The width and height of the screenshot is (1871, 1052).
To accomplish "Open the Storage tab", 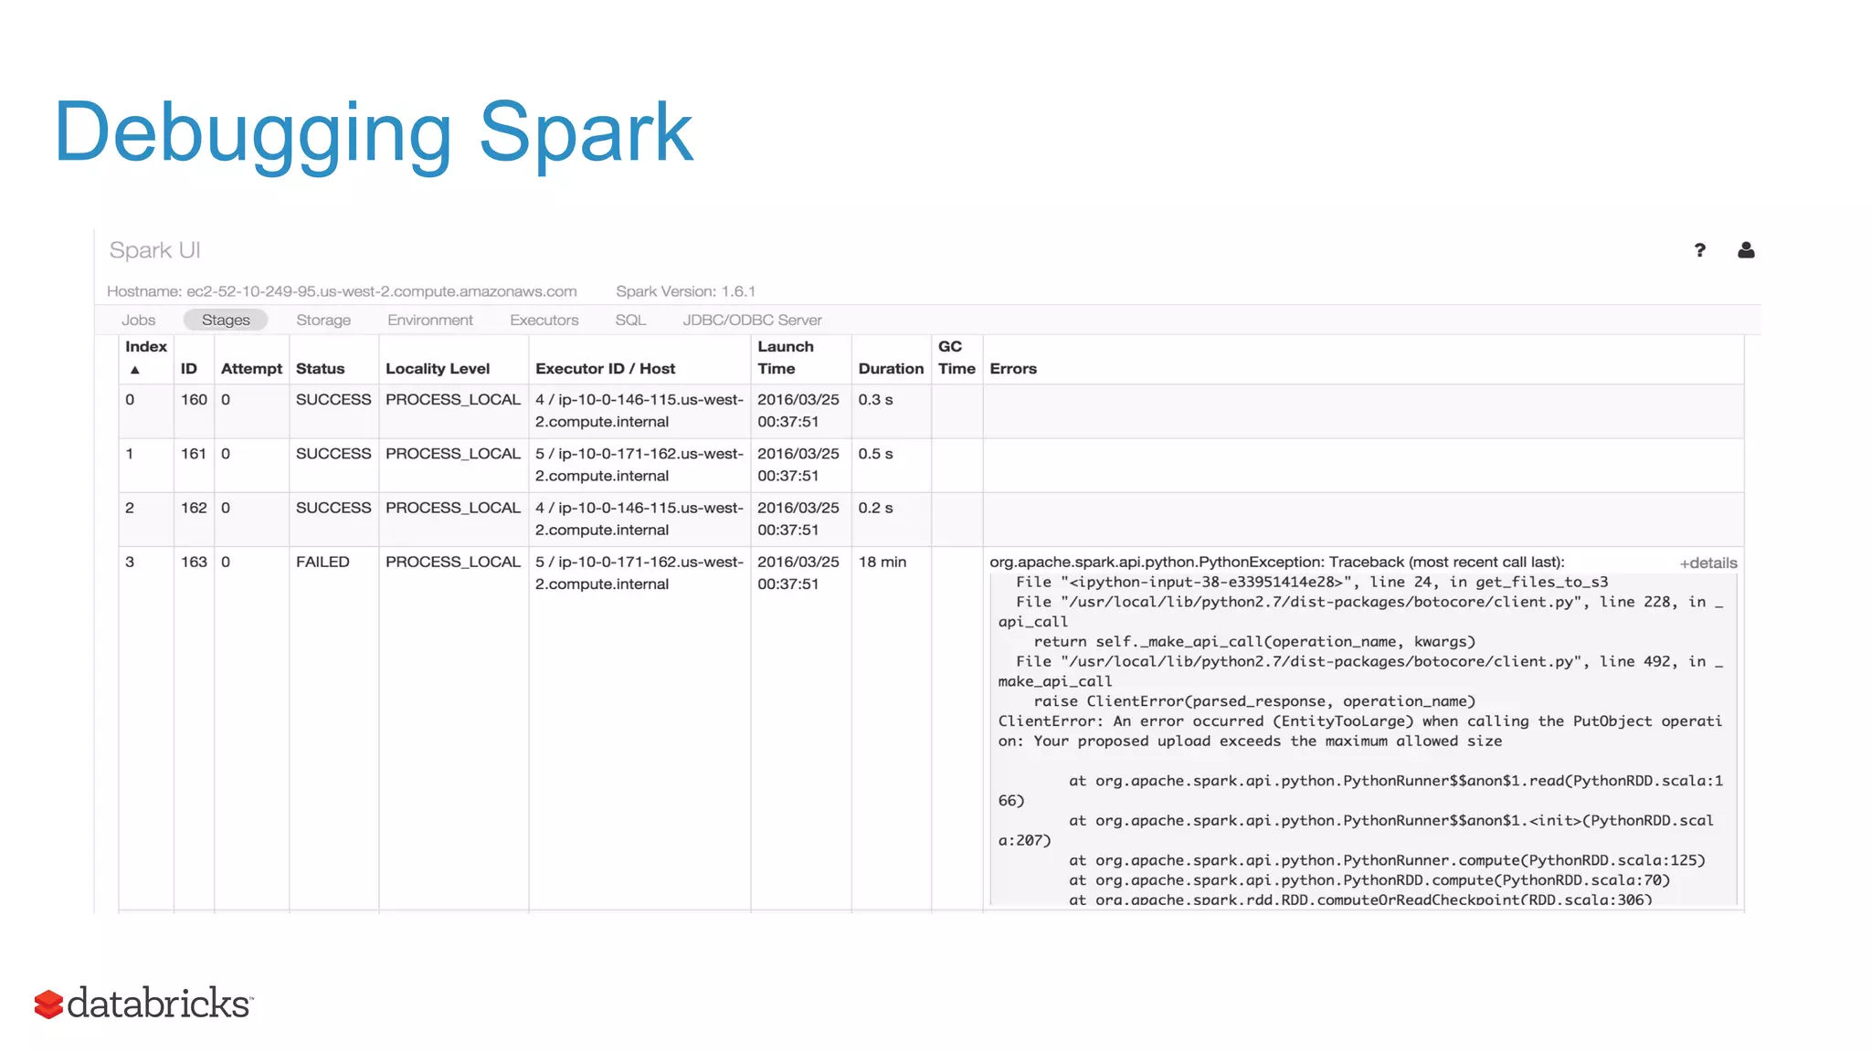I will 323,321.
